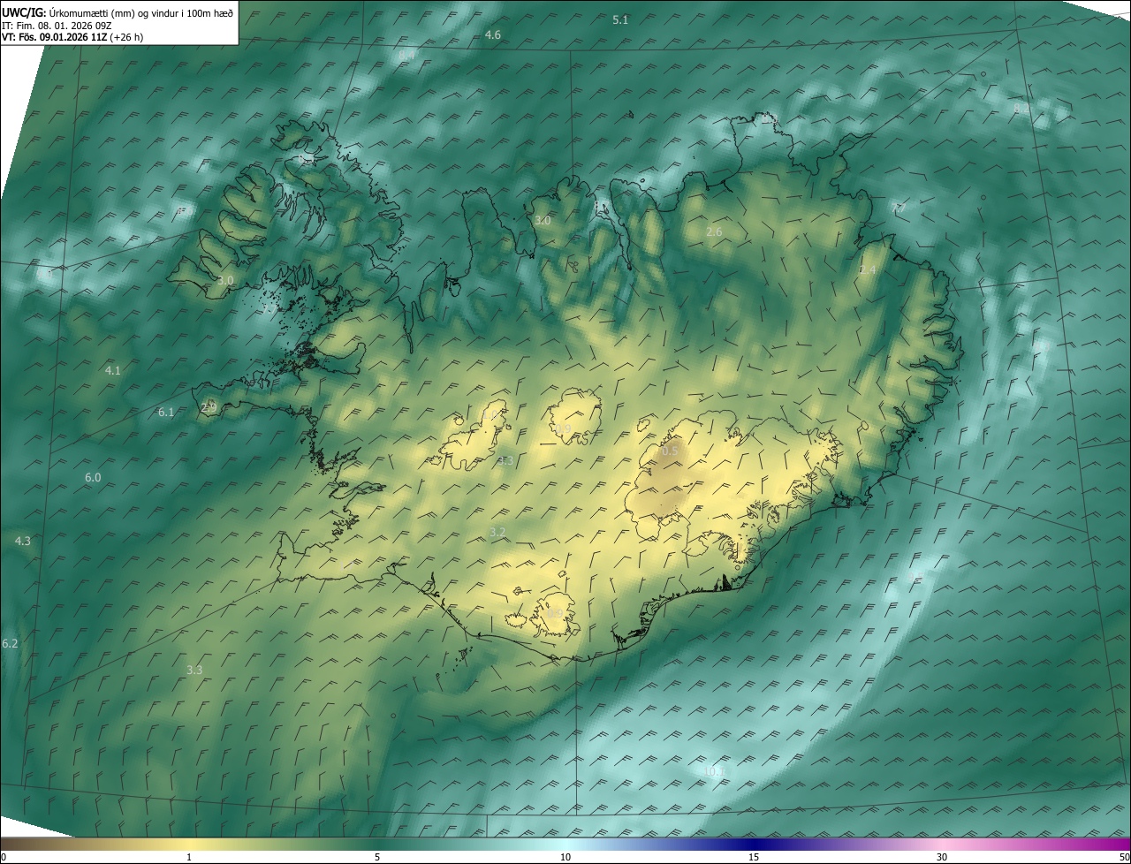Click the '0' tick on the color scale

pos(3,857)
